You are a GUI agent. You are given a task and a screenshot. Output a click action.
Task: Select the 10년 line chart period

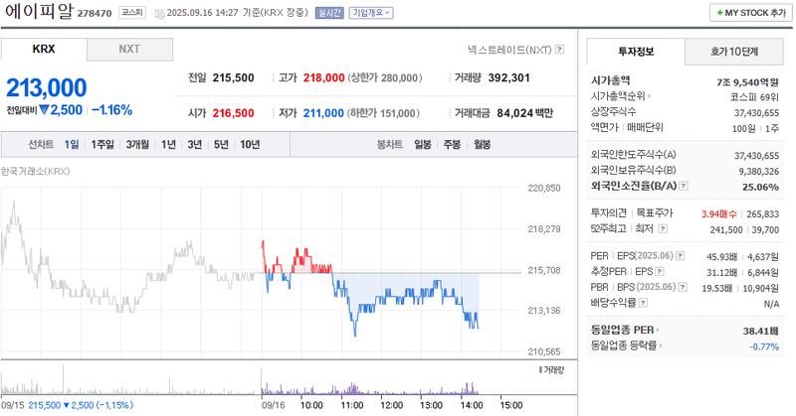point(251,145)
